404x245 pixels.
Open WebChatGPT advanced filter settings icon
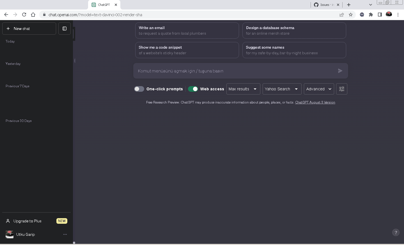pos(341,89)
